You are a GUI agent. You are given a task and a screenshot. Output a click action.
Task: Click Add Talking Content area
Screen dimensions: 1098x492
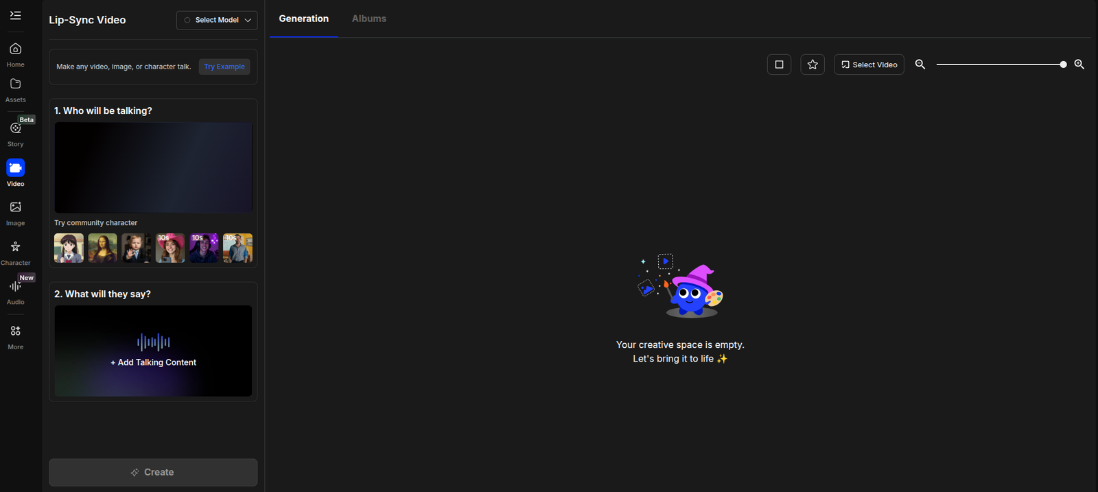tap(153, 351)
